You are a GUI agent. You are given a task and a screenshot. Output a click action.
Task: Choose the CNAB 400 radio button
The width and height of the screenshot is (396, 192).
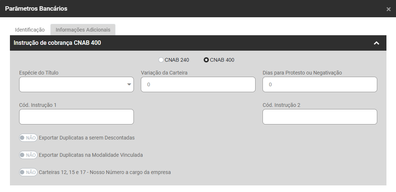(206, 60)
